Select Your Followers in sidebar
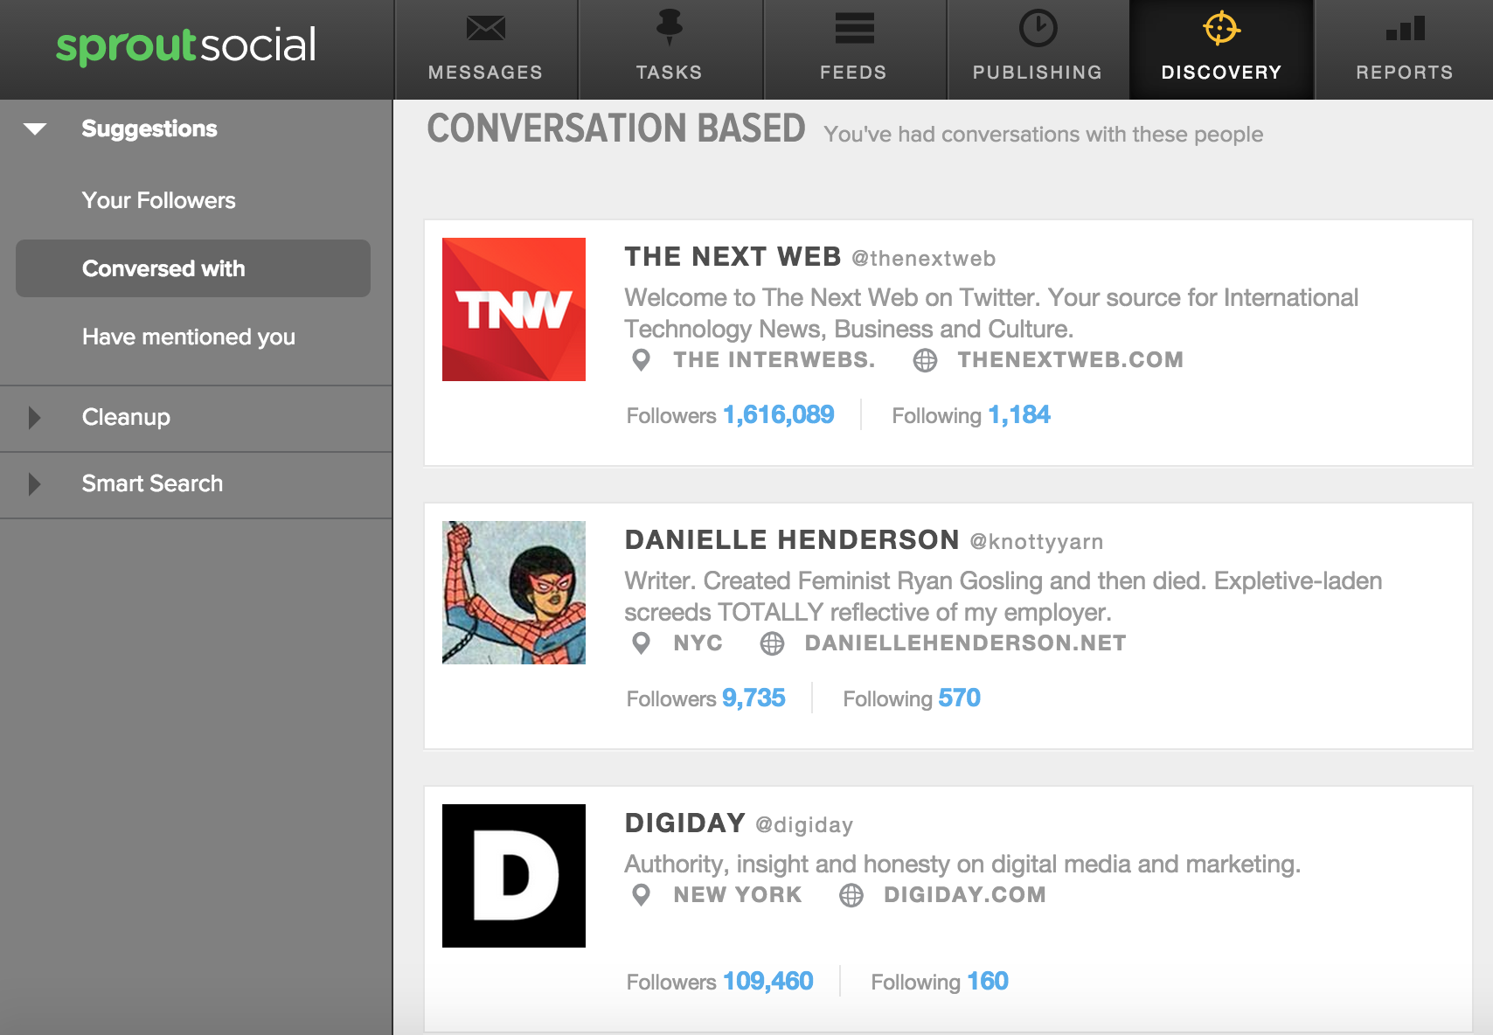The image size is (1493, 1035). (158, 200)
